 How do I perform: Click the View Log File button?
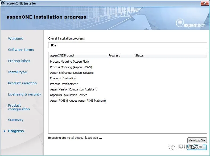pyautogui.click(x=197, y=140)
